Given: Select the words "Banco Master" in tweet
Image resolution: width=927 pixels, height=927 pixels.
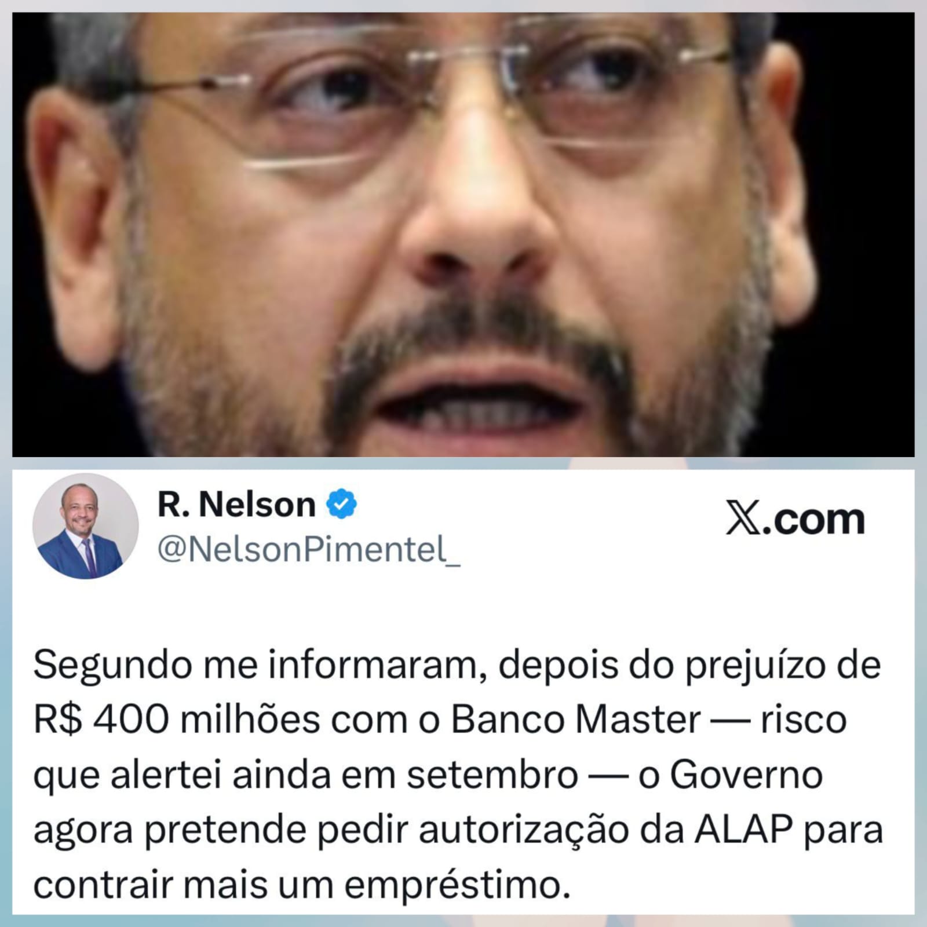Looking at the screenshot, I should 576,720.
